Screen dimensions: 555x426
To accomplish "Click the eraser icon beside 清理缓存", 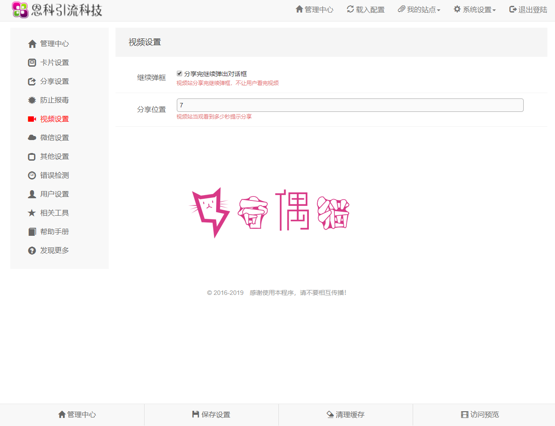I will pos(330,414).
